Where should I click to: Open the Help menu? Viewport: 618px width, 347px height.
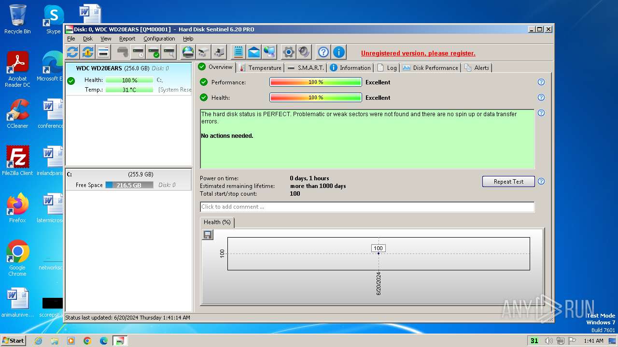[x=188, y=39]
